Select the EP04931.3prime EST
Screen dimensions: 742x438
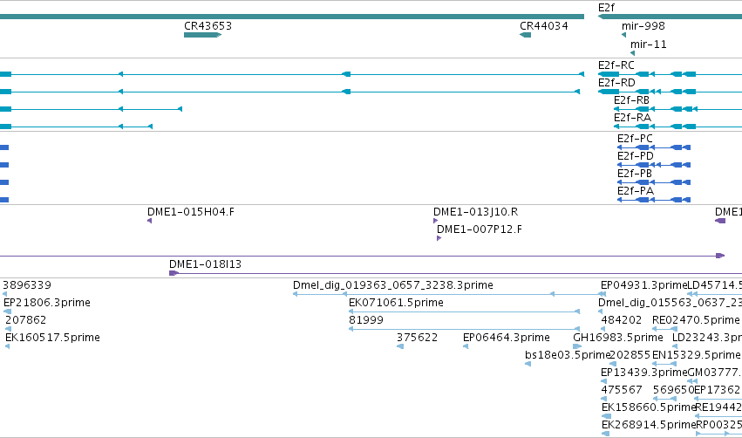click(602, 294)
